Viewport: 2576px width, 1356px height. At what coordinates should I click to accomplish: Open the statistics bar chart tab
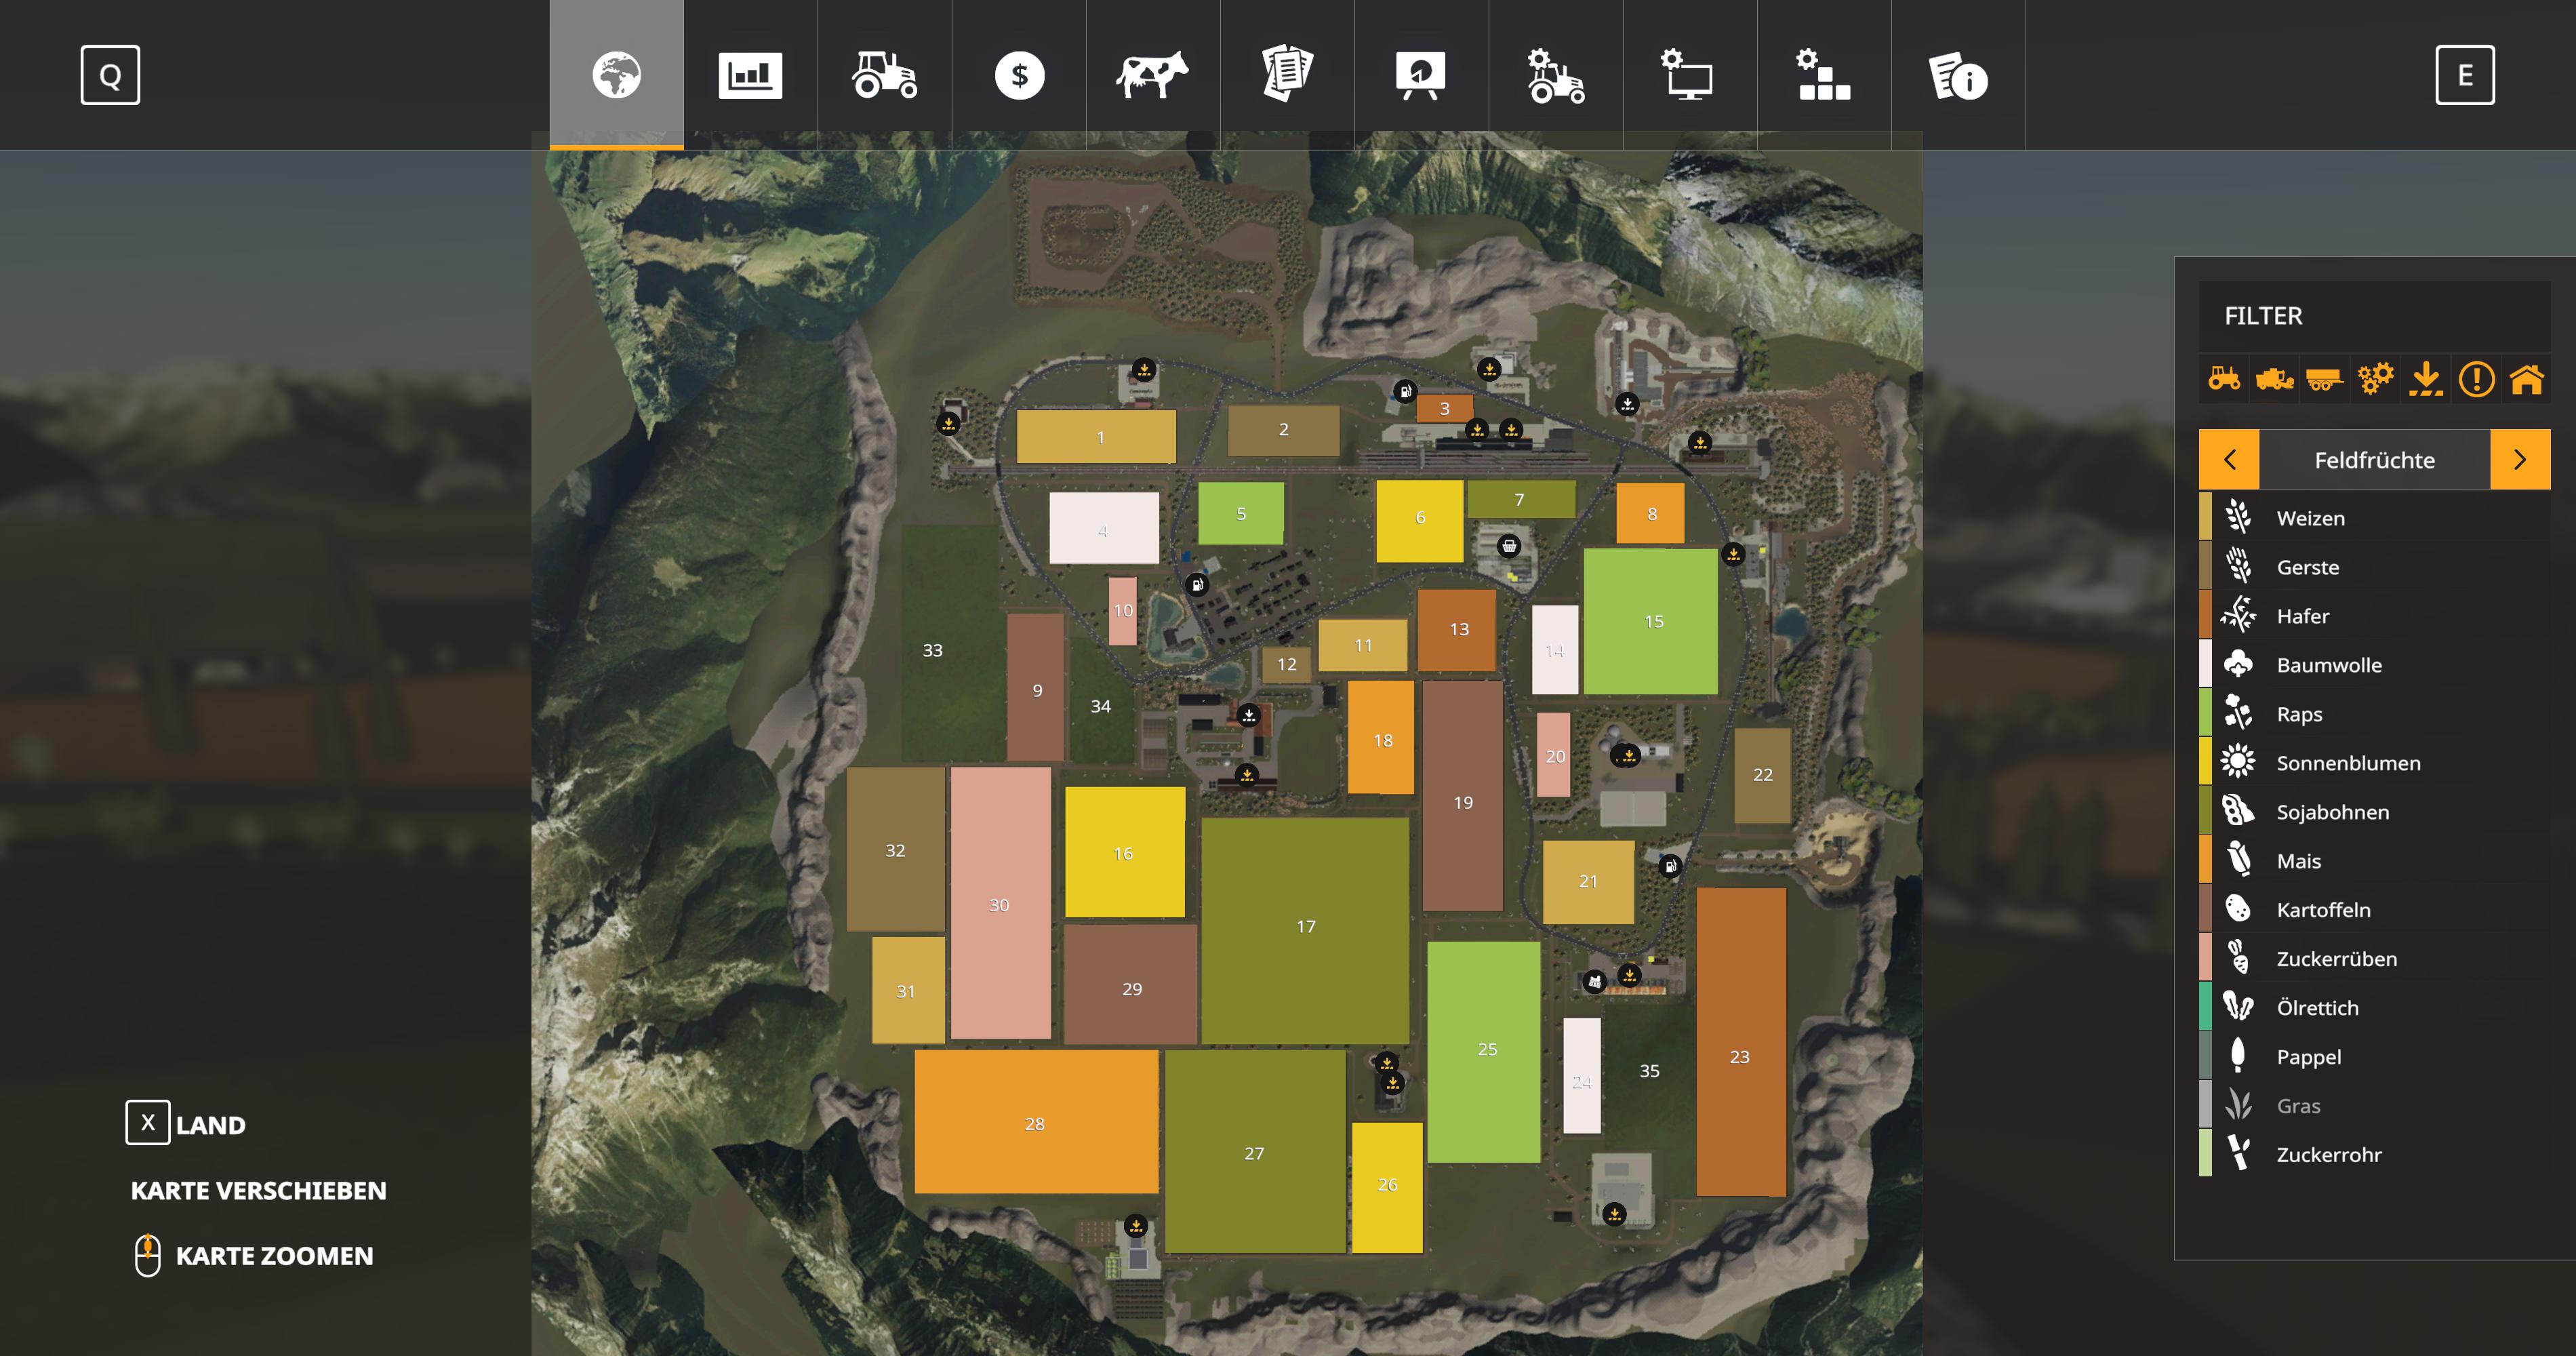(x=750, y=75)
